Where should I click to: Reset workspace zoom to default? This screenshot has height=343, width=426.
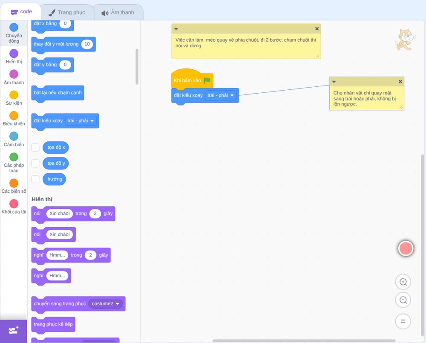point(403,321)
